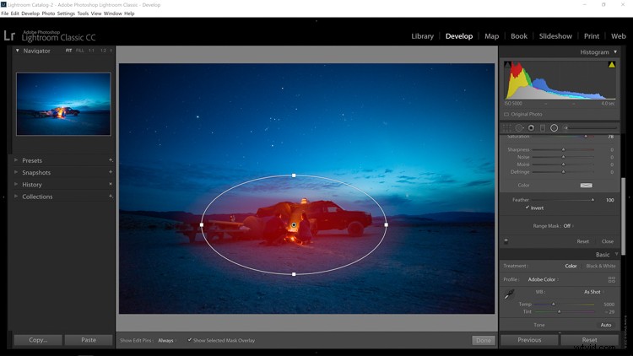633x356 pixels.
Task: Switch to the Print module
Action: tap(592, 36)
